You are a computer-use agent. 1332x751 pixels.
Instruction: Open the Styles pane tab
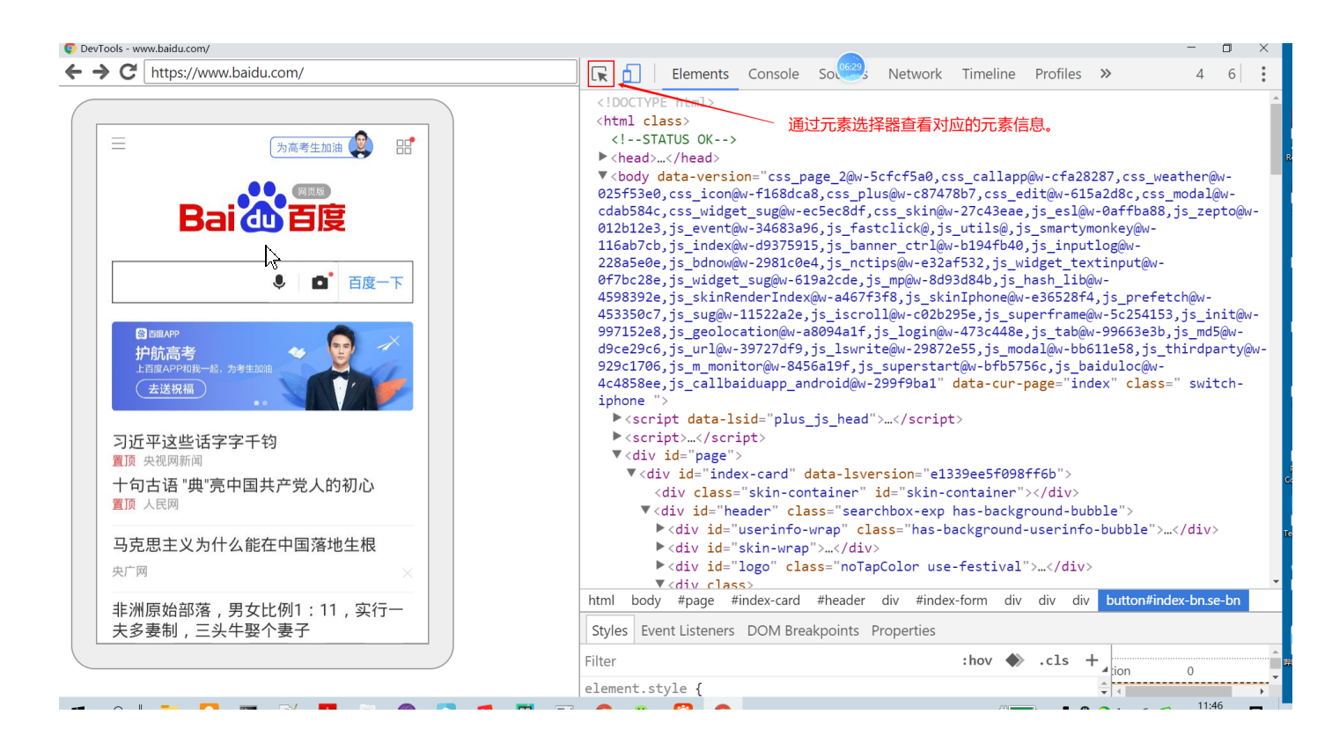tap(609, 630)
